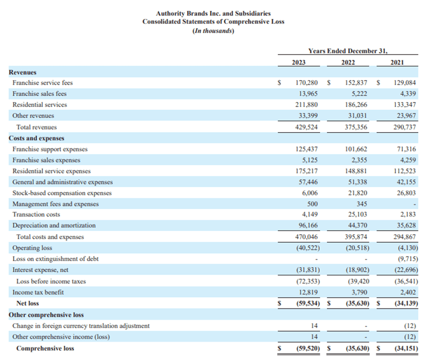Select Franchise support expenses value 125,437

[x=306, y=149]
